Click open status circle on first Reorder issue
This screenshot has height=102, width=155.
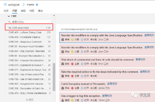click(x=82, y=40)
